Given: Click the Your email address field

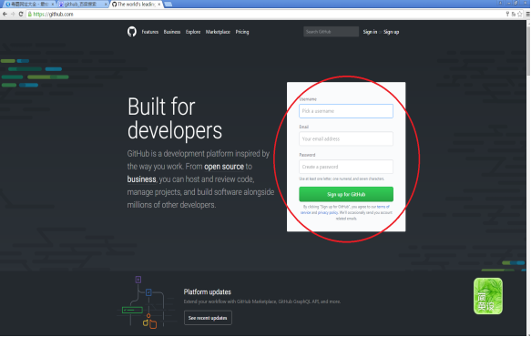Looking at the screenshot, I should point(346,138).
